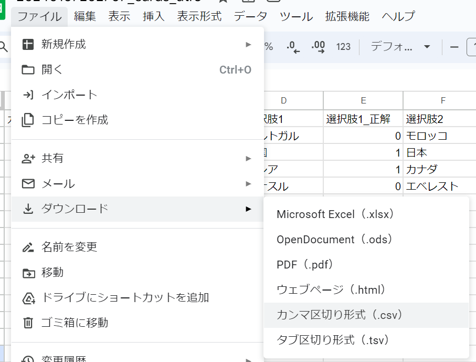The image size is (476, 362).
Task: Expand the メール submenu arrow
Action: pos(248,183)
